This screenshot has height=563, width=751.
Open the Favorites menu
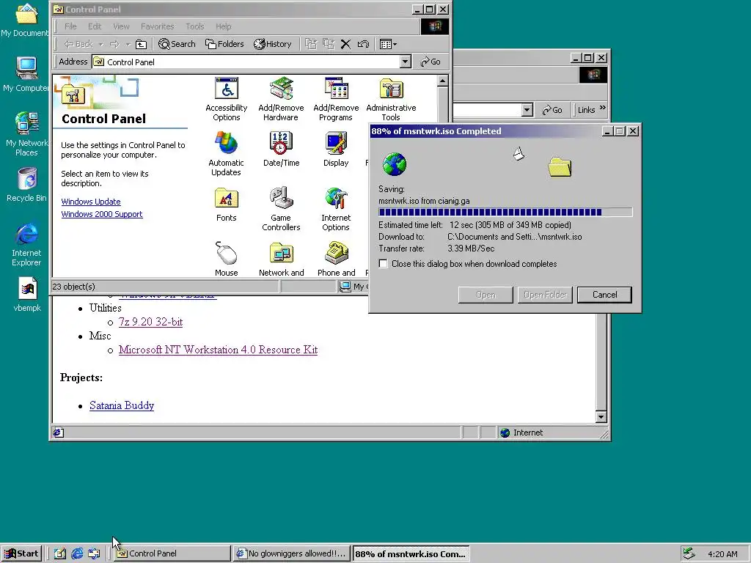coord(157,26)
